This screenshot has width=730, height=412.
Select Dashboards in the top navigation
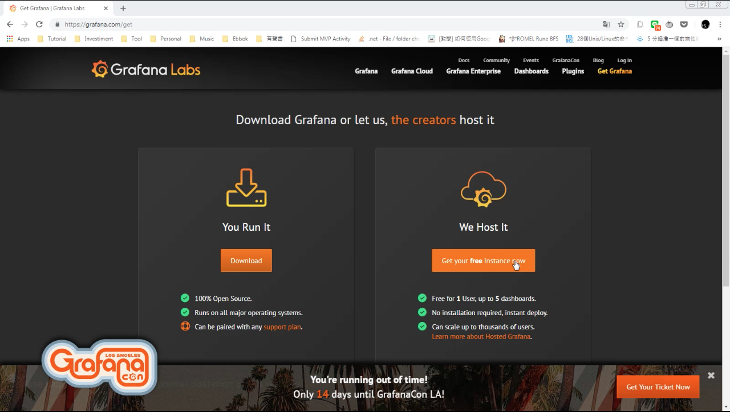531,71
